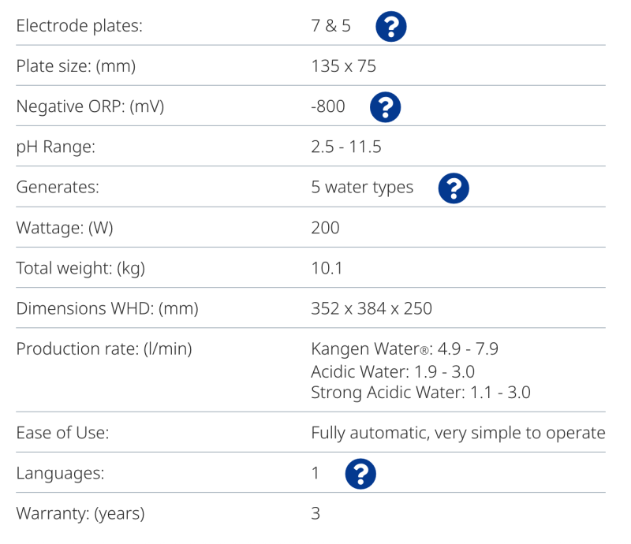The height and width of the screenshot is (544, 631).
Task: Click the 5 water types text
Action: (x=362, y=188)
